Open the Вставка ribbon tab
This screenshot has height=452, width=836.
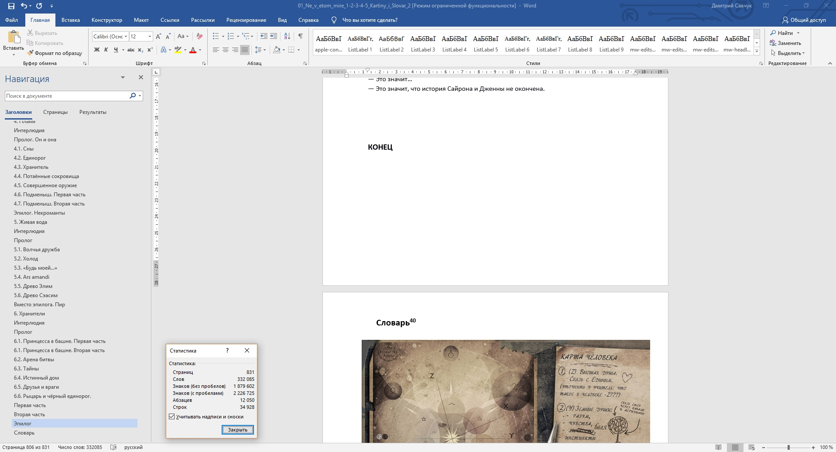[70, 20]
